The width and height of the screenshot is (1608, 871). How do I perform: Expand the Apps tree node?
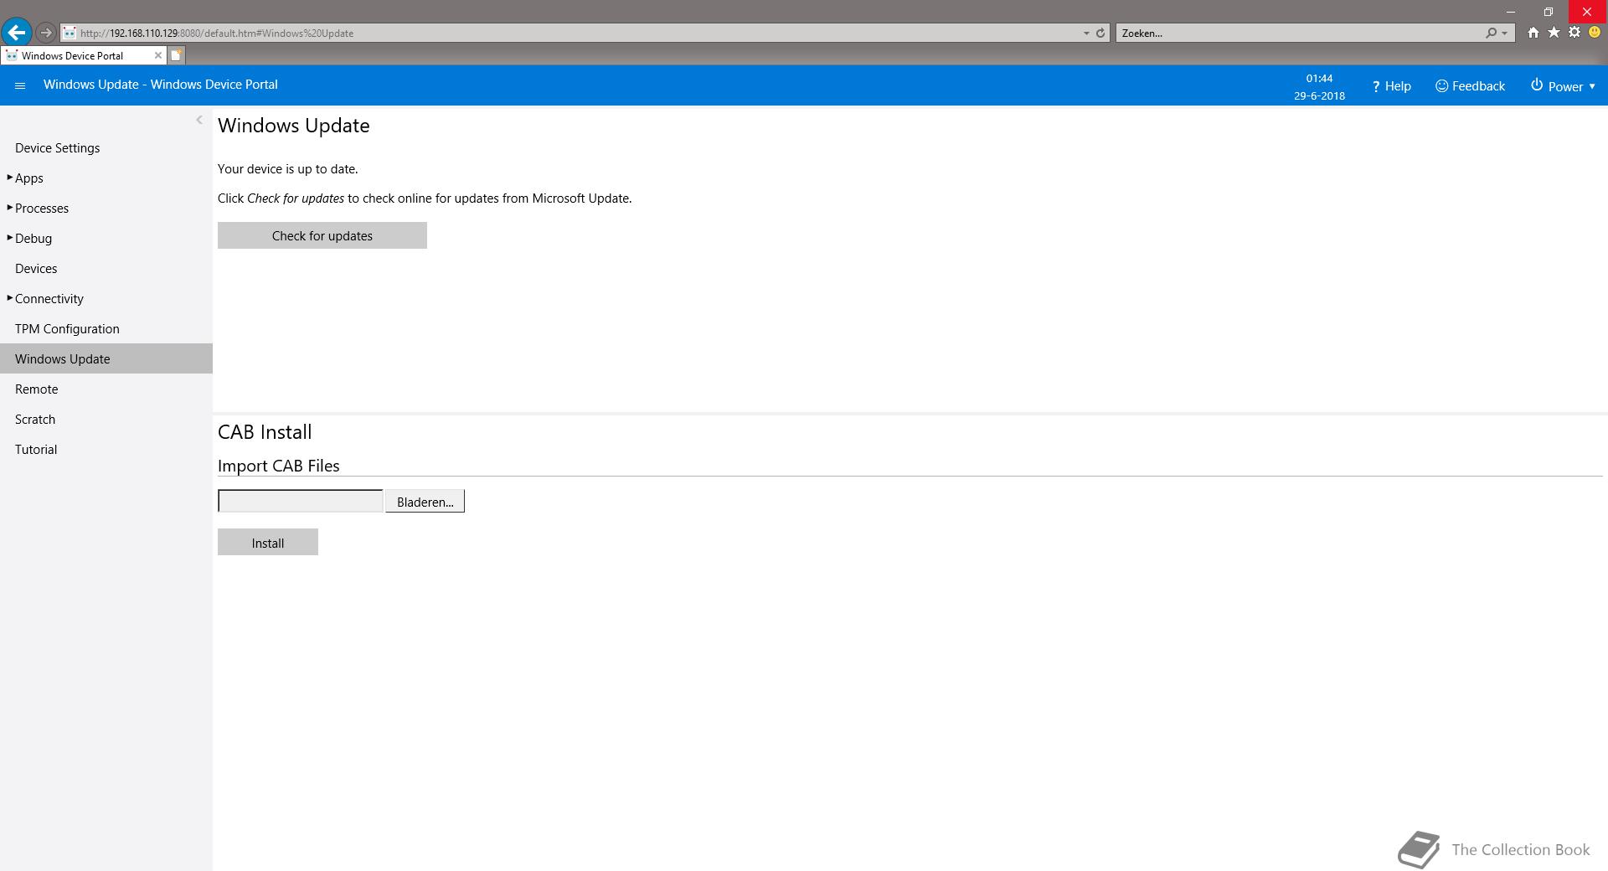click(x=9, y=178)
